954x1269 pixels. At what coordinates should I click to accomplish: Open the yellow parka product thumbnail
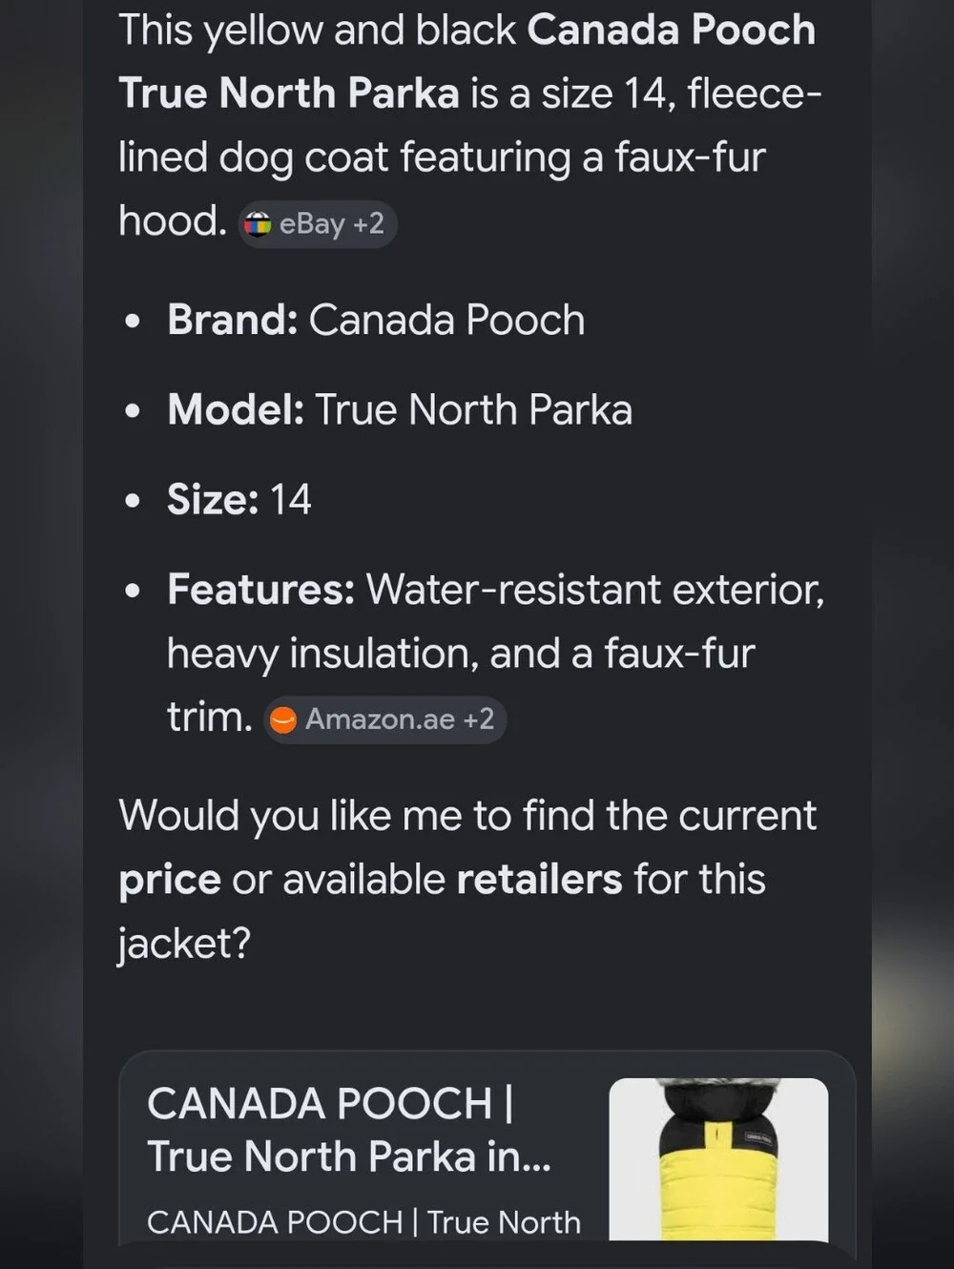(x=718, y=1159)
